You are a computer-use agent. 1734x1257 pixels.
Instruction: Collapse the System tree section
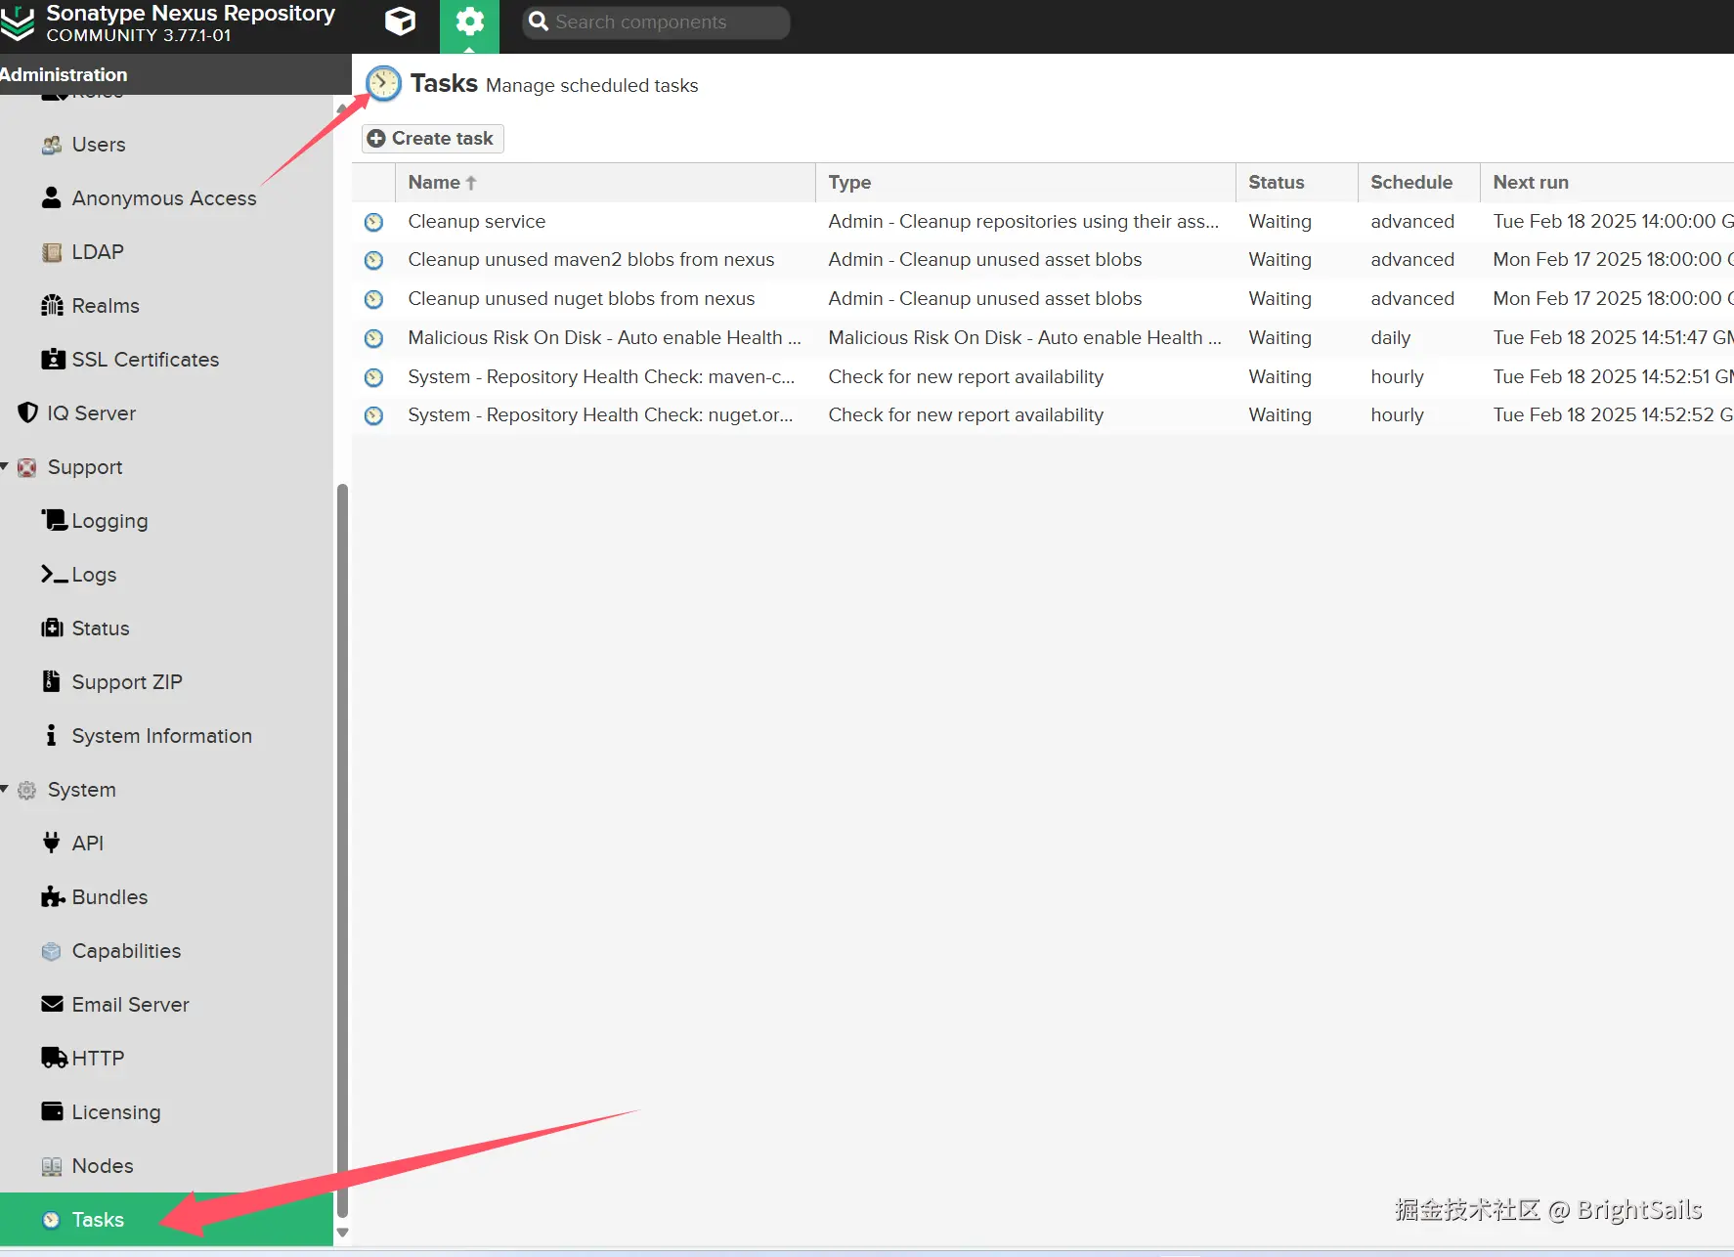pos(5,789)
